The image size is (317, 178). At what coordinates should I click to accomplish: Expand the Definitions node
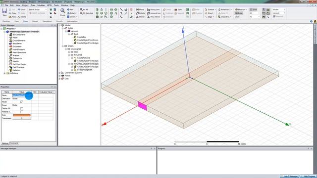(4, 73)
